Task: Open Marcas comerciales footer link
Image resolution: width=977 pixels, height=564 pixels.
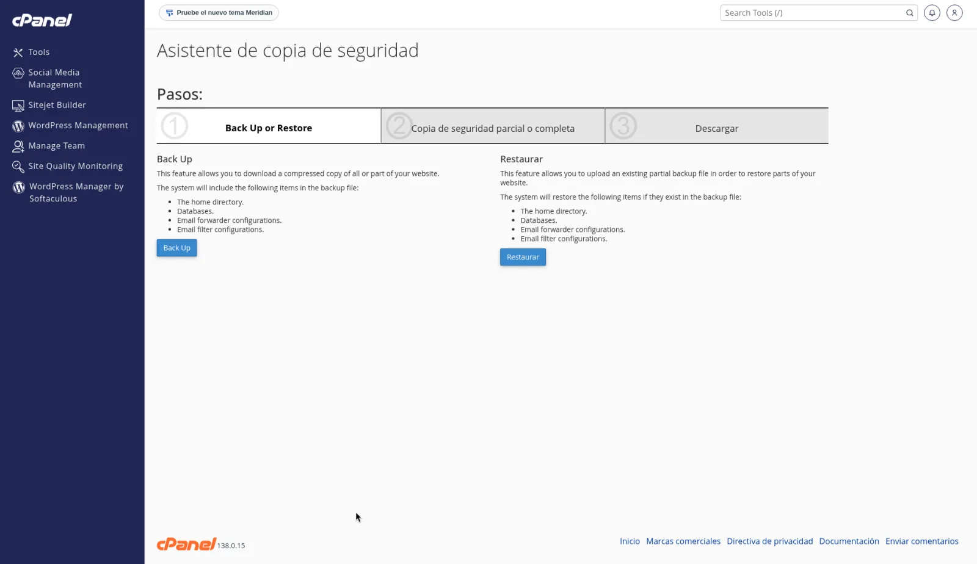Action: 683,541
